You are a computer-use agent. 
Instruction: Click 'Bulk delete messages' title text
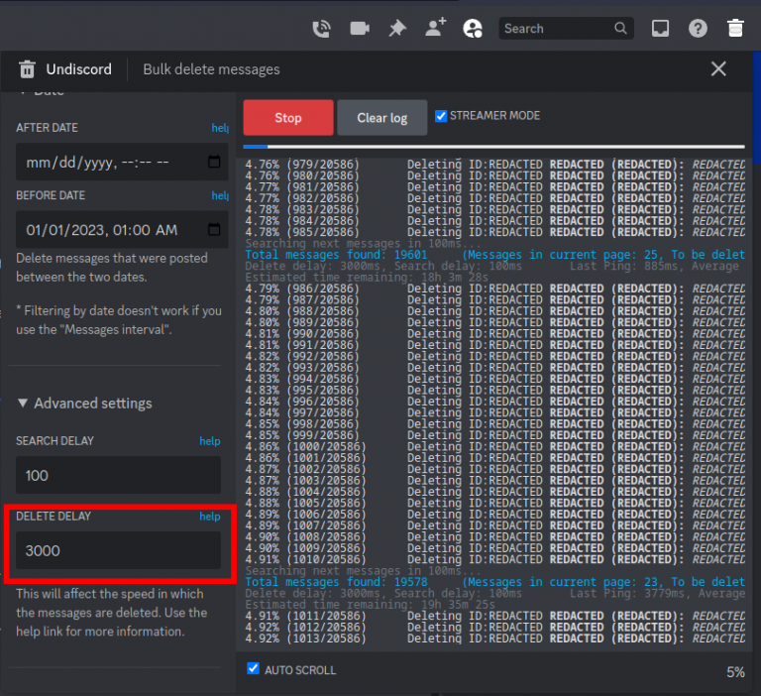[x=211, y=69]
